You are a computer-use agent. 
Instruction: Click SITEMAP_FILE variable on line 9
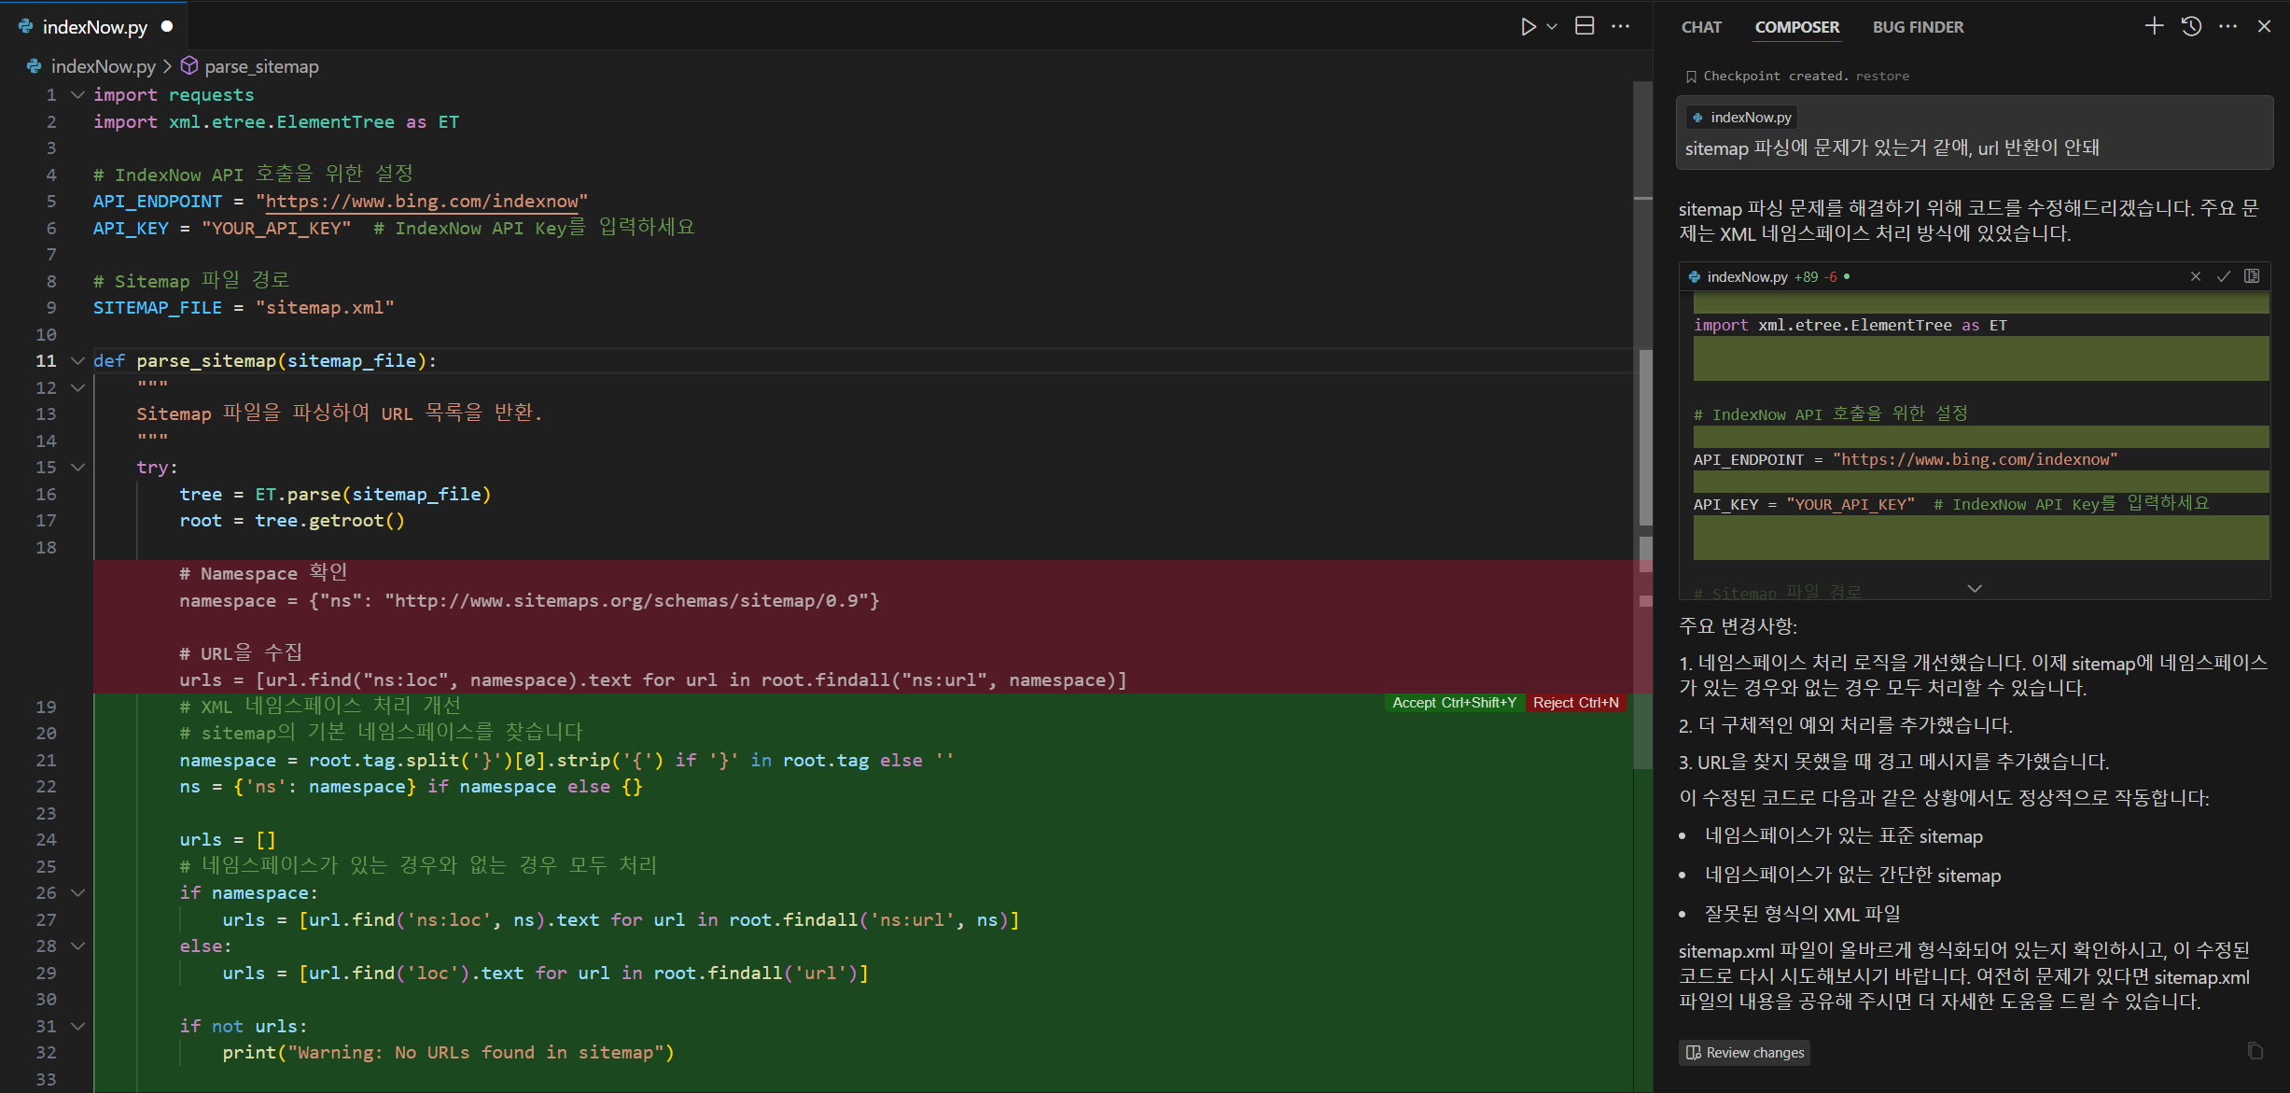pos(157,308)
